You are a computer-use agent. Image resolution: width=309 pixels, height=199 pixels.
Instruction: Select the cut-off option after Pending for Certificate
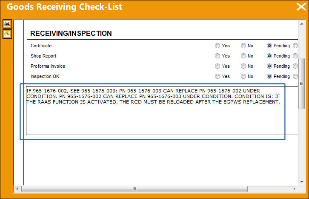pos(295,46)
